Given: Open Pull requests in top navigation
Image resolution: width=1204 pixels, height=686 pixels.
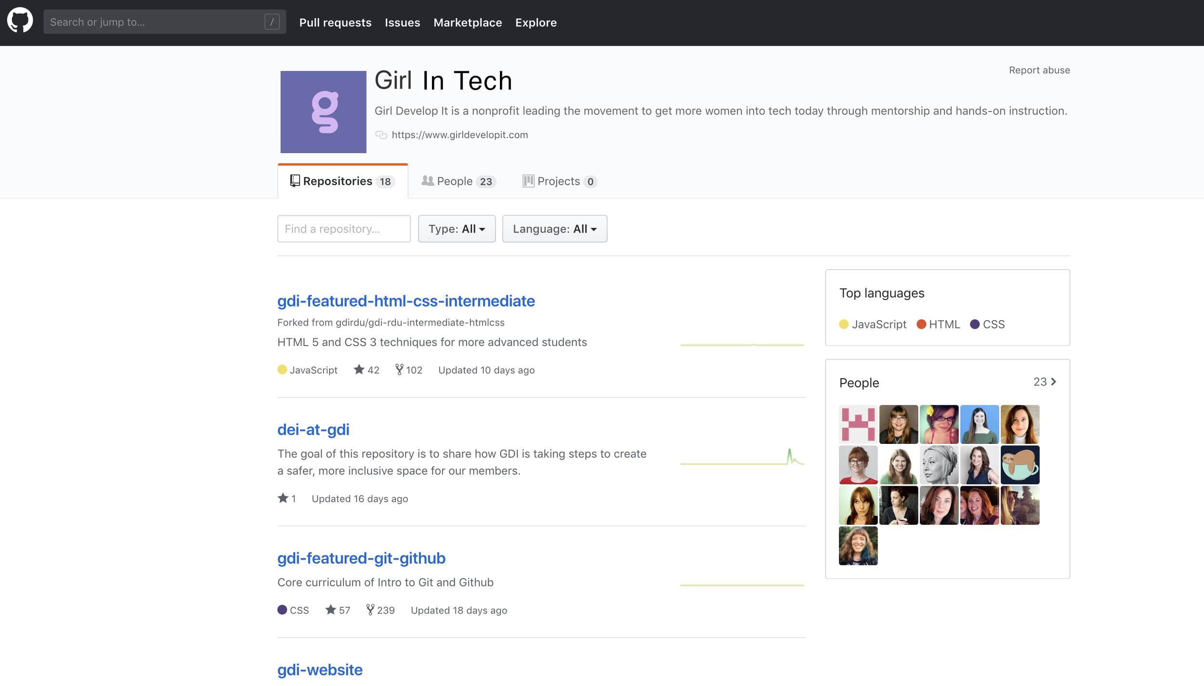Looking at the screenshot, I should point(335,23).
